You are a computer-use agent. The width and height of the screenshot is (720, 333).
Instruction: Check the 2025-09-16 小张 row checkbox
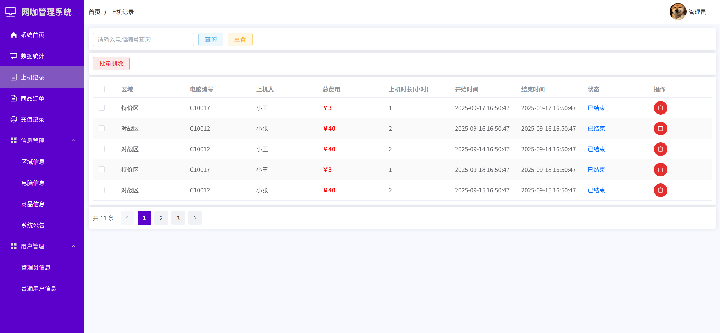click(x=102, y=128)
